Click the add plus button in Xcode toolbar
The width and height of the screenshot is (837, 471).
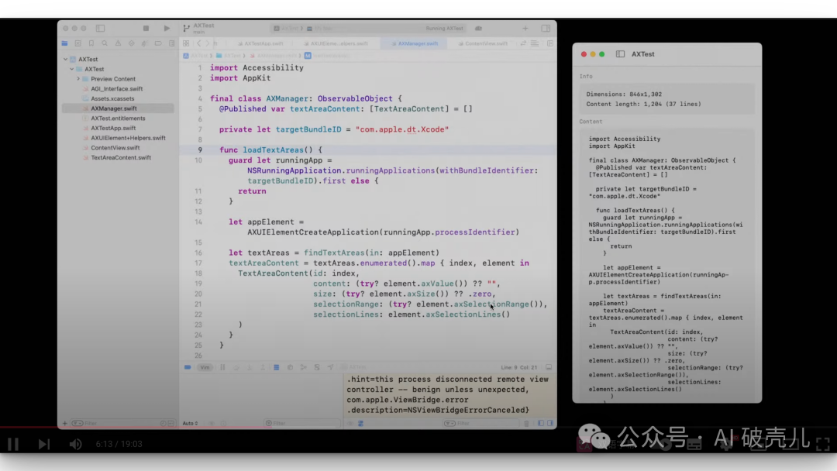click(525, 29)
